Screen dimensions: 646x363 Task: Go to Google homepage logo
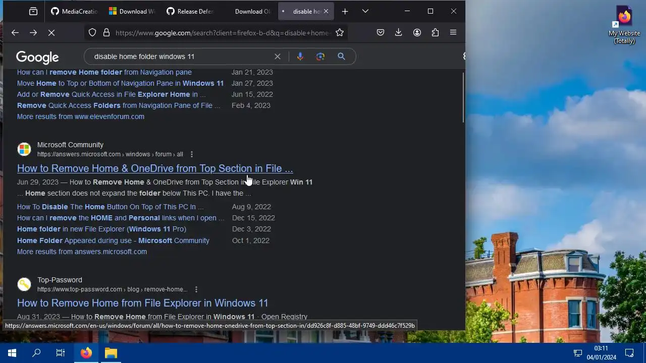click(x=37, y=57)
